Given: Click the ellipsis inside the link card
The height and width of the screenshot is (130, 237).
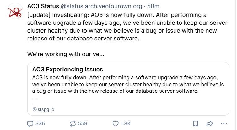Looking at the screenshot, I should [35, 98].
